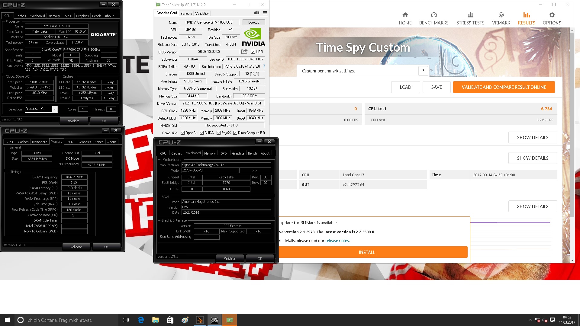This screenshot has height=326, width=580.
Task: Click OK in the top CPU-Z CPU window
Action: tap(104, 121)
